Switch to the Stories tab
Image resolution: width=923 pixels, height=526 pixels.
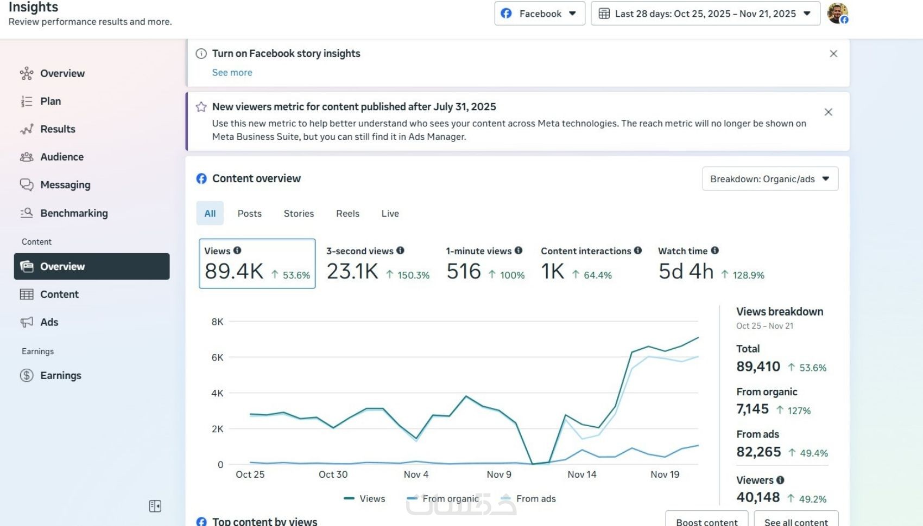[299, 214]
